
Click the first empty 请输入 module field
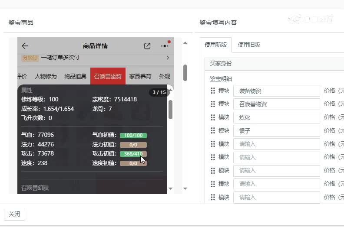(x=276, y=144)
